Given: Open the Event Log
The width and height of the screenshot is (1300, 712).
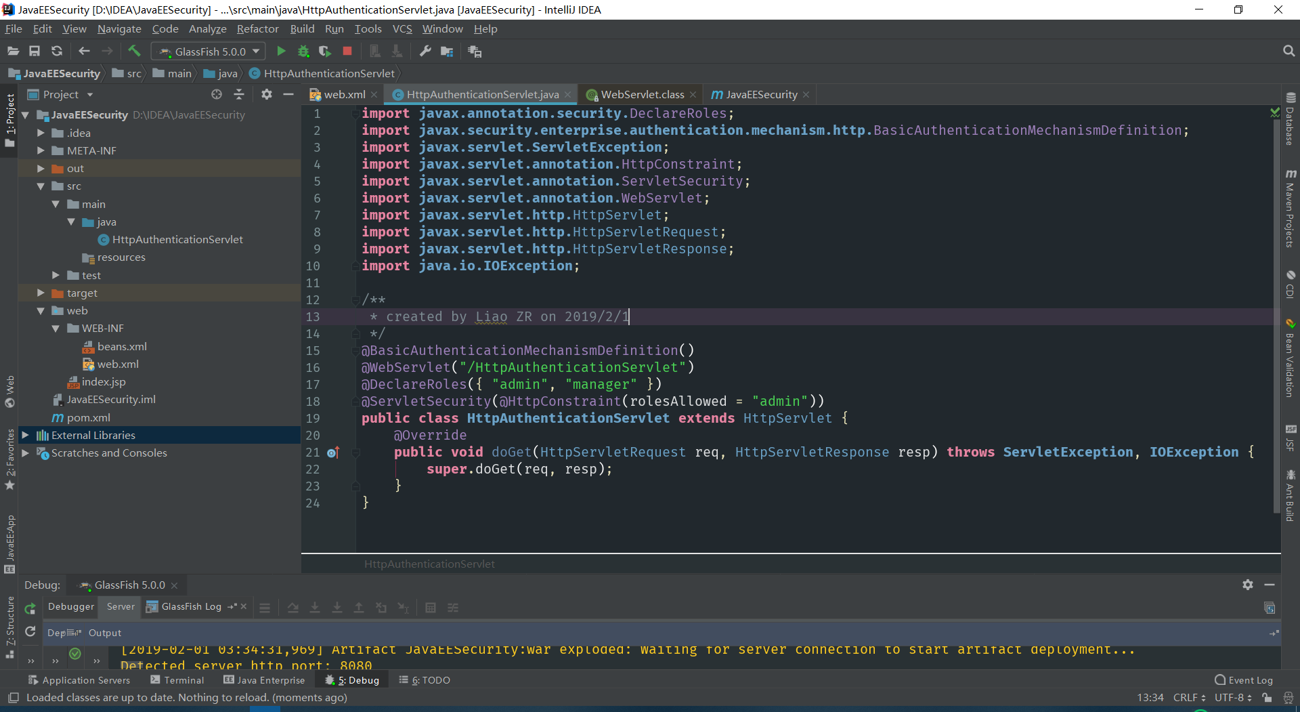Looking at the screenshot, I should click(1244, 680).
